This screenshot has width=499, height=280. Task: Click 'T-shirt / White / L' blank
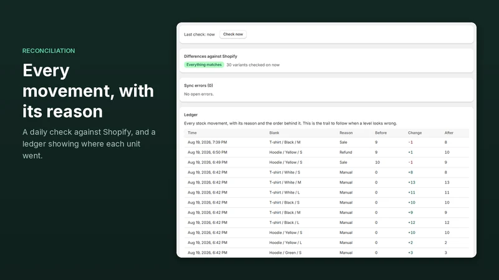(284, 192)
